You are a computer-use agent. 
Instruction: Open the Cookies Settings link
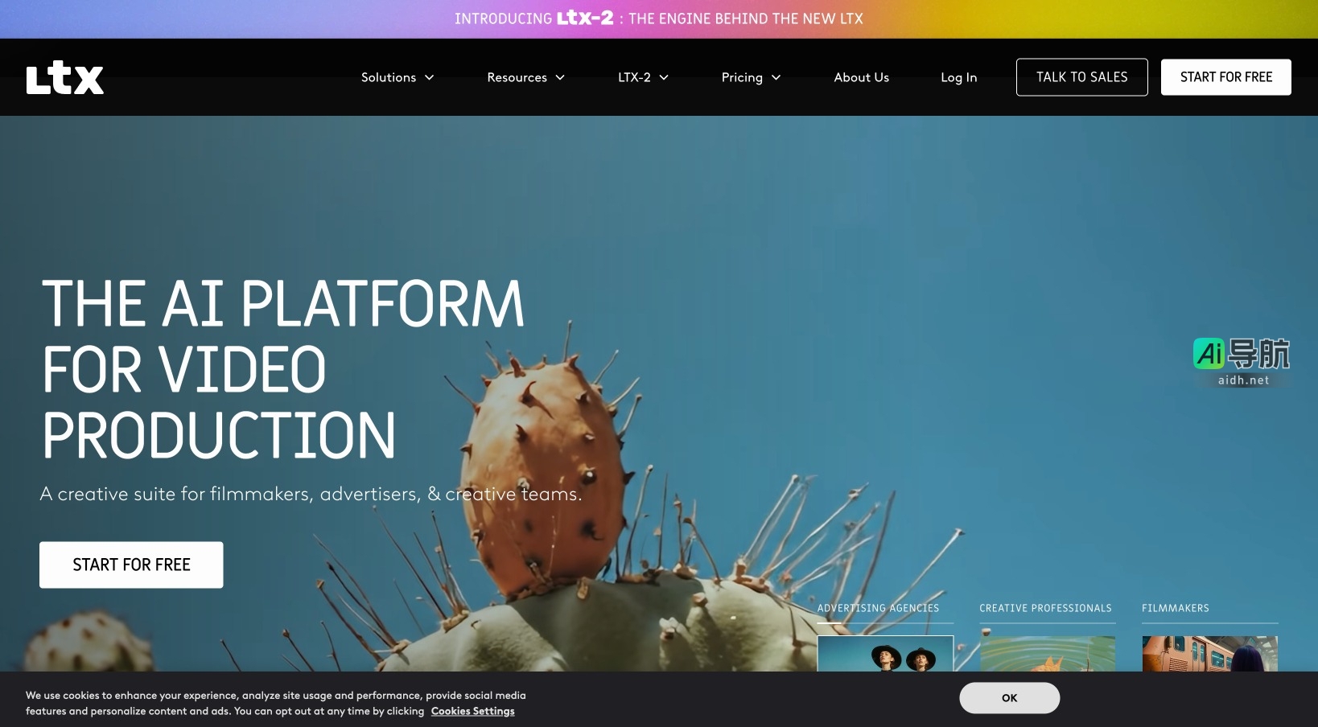tap(472, 711)
